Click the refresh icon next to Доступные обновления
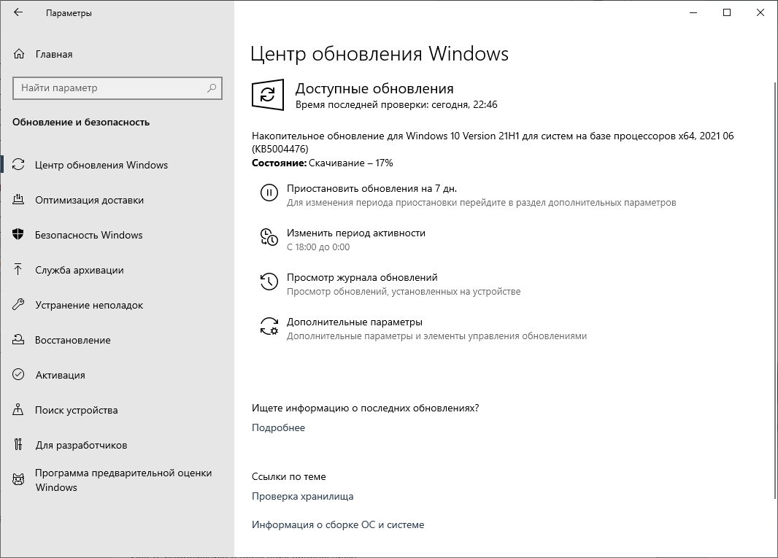This screenshot has height=558, width=778. (268, 96)
